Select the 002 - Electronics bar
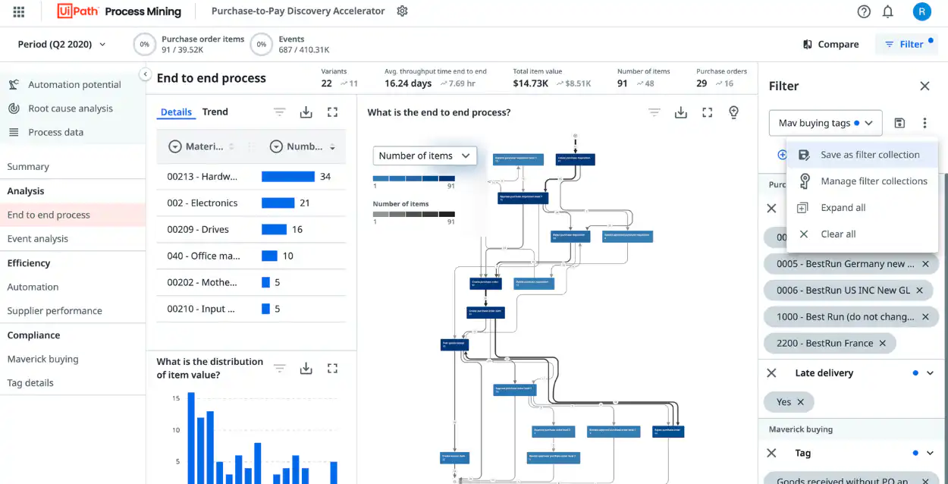Viewport: 948px width, 484px height. tap(278, 203)
